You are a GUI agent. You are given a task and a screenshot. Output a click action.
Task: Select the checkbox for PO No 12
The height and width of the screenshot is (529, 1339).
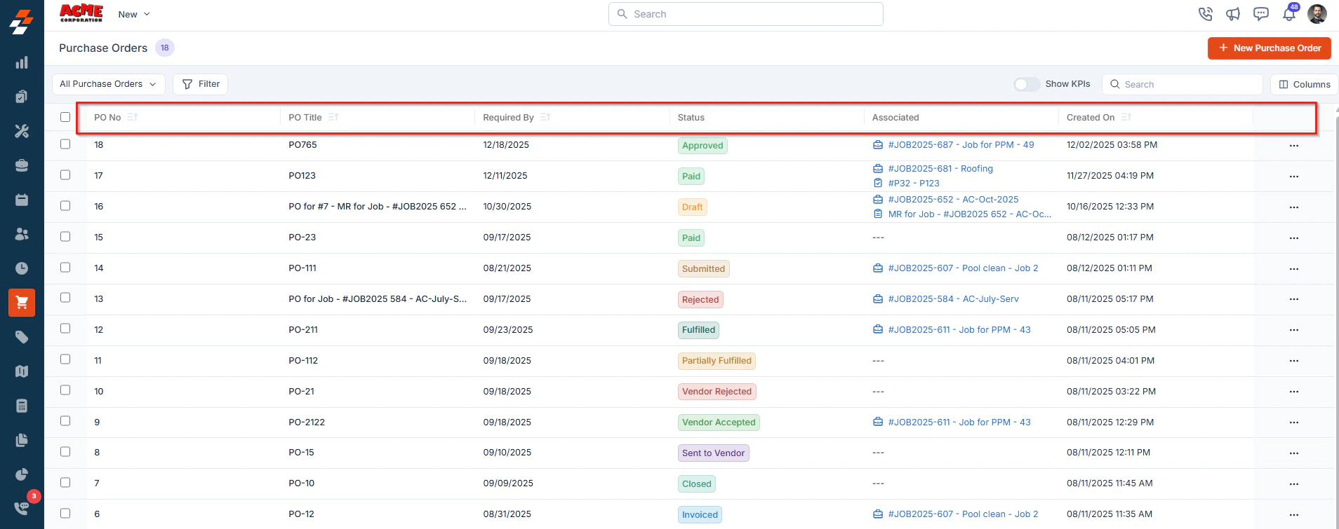[65, 329]
